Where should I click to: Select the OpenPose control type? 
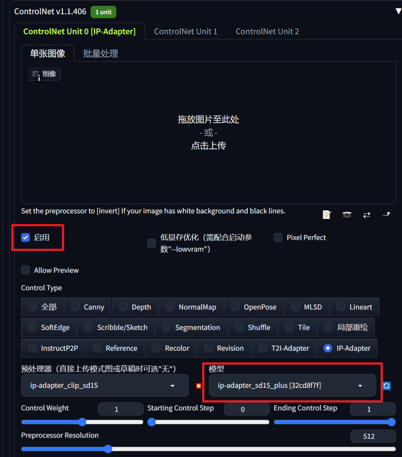coord(254,307)
